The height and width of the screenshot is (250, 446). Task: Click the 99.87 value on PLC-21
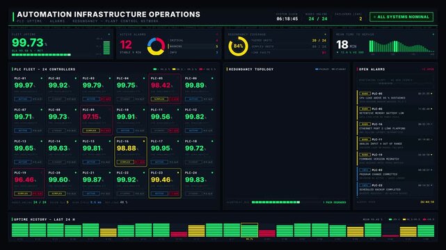92,180
